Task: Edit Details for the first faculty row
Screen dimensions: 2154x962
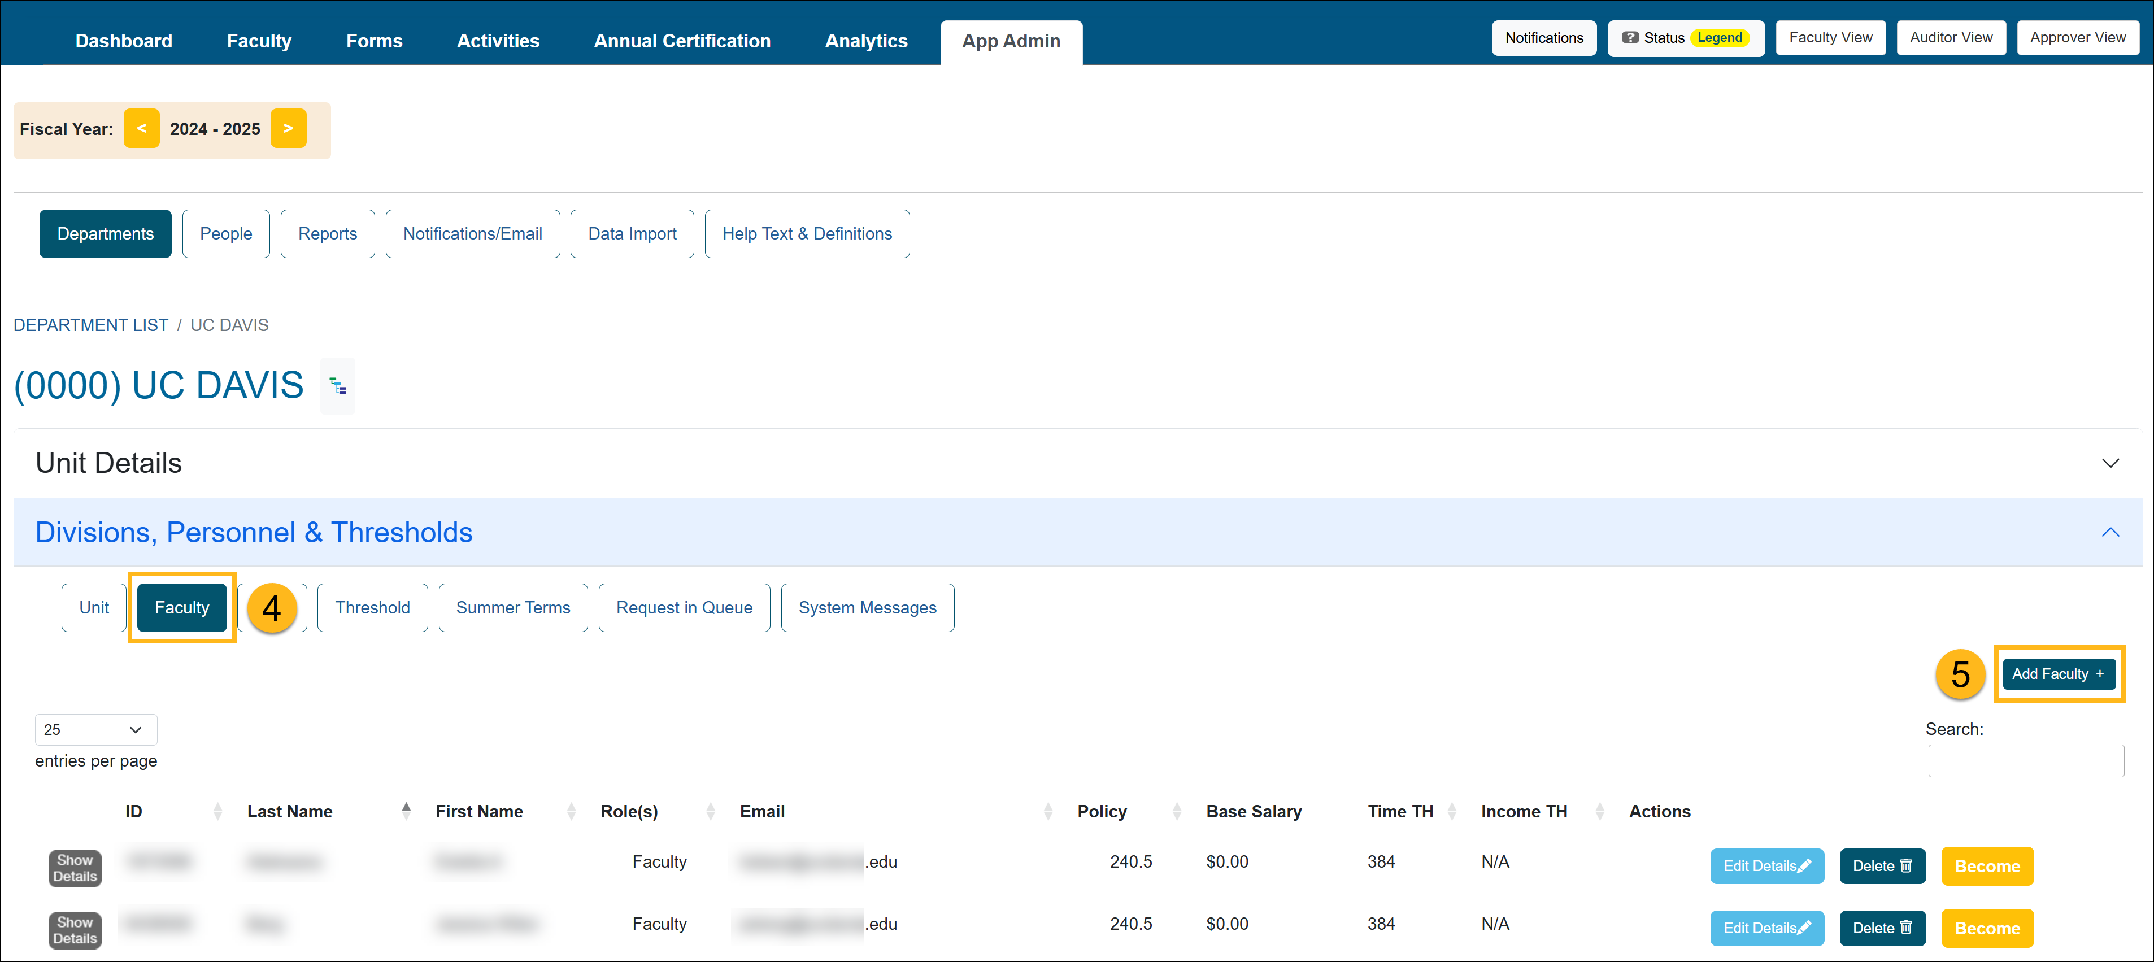Action: pyautogui.click(x=1767, y=867)
